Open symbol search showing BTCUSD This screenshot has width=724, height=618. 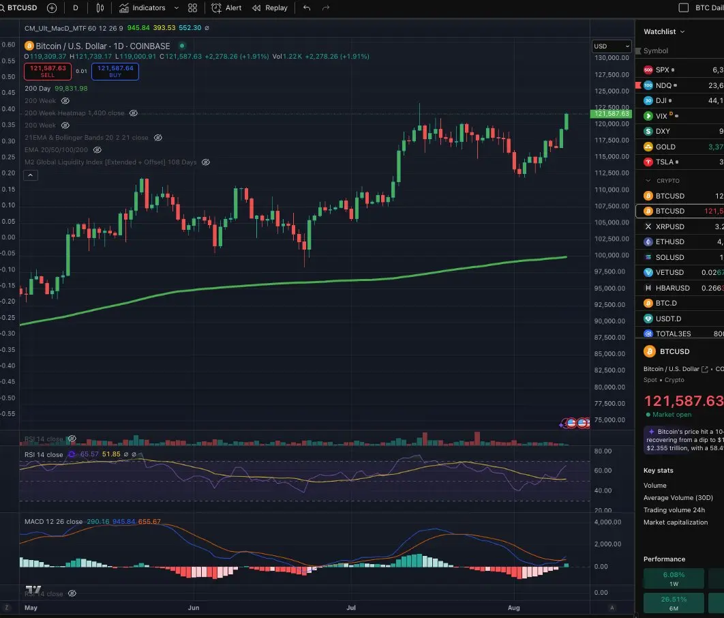point(18,8)
